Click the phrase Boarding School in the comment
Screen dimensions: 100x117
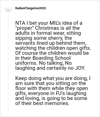click(51, 58)
